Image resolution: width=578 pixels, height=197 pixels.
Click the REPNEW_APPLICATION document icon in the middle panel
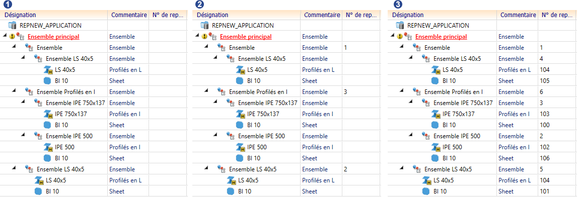coord(205,26)
